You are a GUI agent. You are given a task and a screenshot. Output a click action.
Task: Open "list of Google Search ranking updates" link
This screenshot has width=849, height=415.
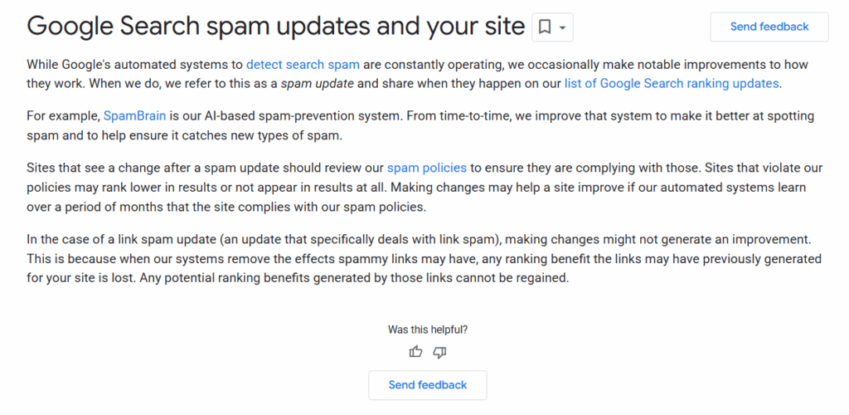pos(672,83)
